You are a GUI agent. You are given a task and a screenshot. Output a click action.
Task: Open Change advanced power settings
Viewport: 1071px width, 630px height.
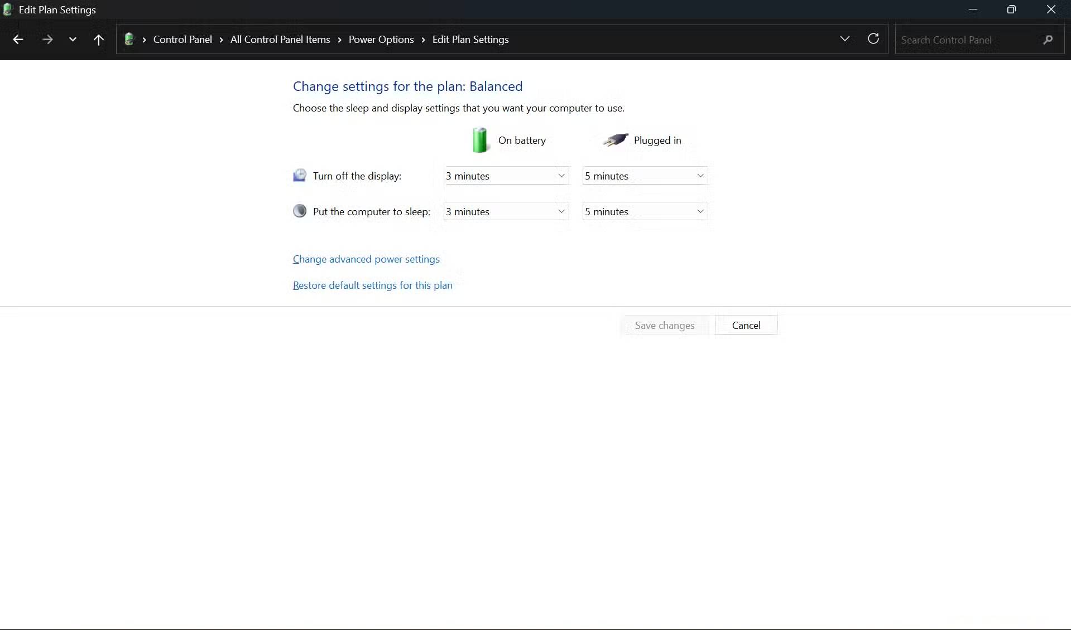point(366,259)
